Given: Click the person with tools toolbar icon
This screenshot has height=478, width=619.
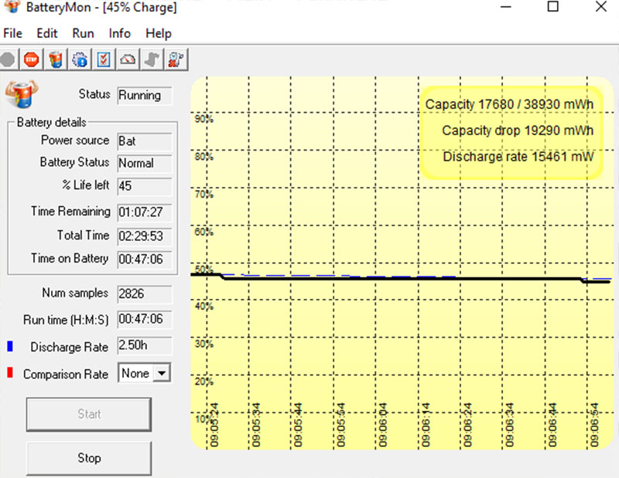Looking at the screenshot, I should click(176, 60).
